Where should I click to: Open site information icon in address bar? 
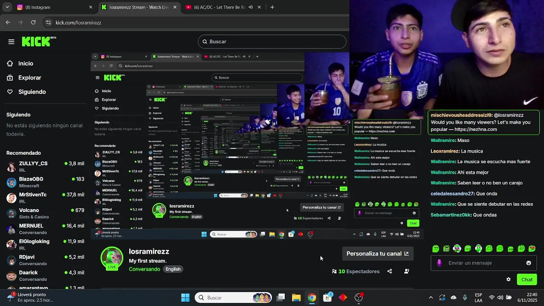coord(48,23)
